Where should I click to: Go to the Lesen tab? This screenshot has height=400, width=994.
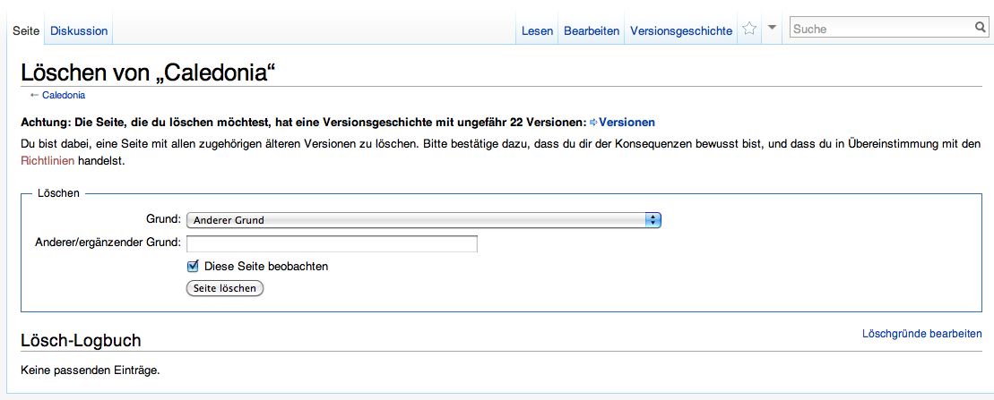537,30
